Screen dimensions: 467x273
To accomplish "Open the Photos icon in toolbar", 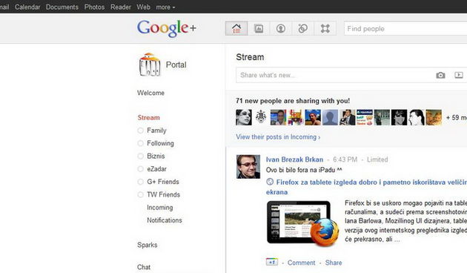I will pyautogui.click(x=259, y=29).
